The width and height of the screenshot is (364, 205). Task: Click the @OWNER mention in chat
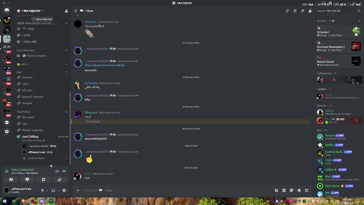coord(93,122)
